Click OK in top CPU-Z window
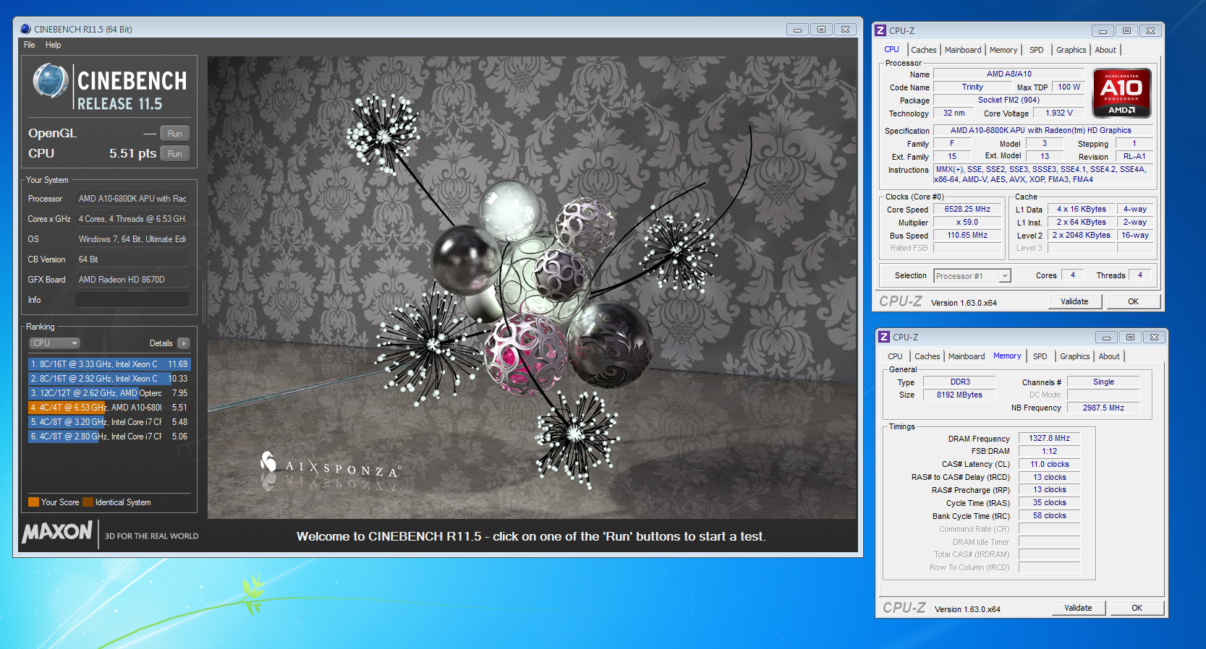The height and width of the screenshot is (649, 1206). tap(1133, 301)
